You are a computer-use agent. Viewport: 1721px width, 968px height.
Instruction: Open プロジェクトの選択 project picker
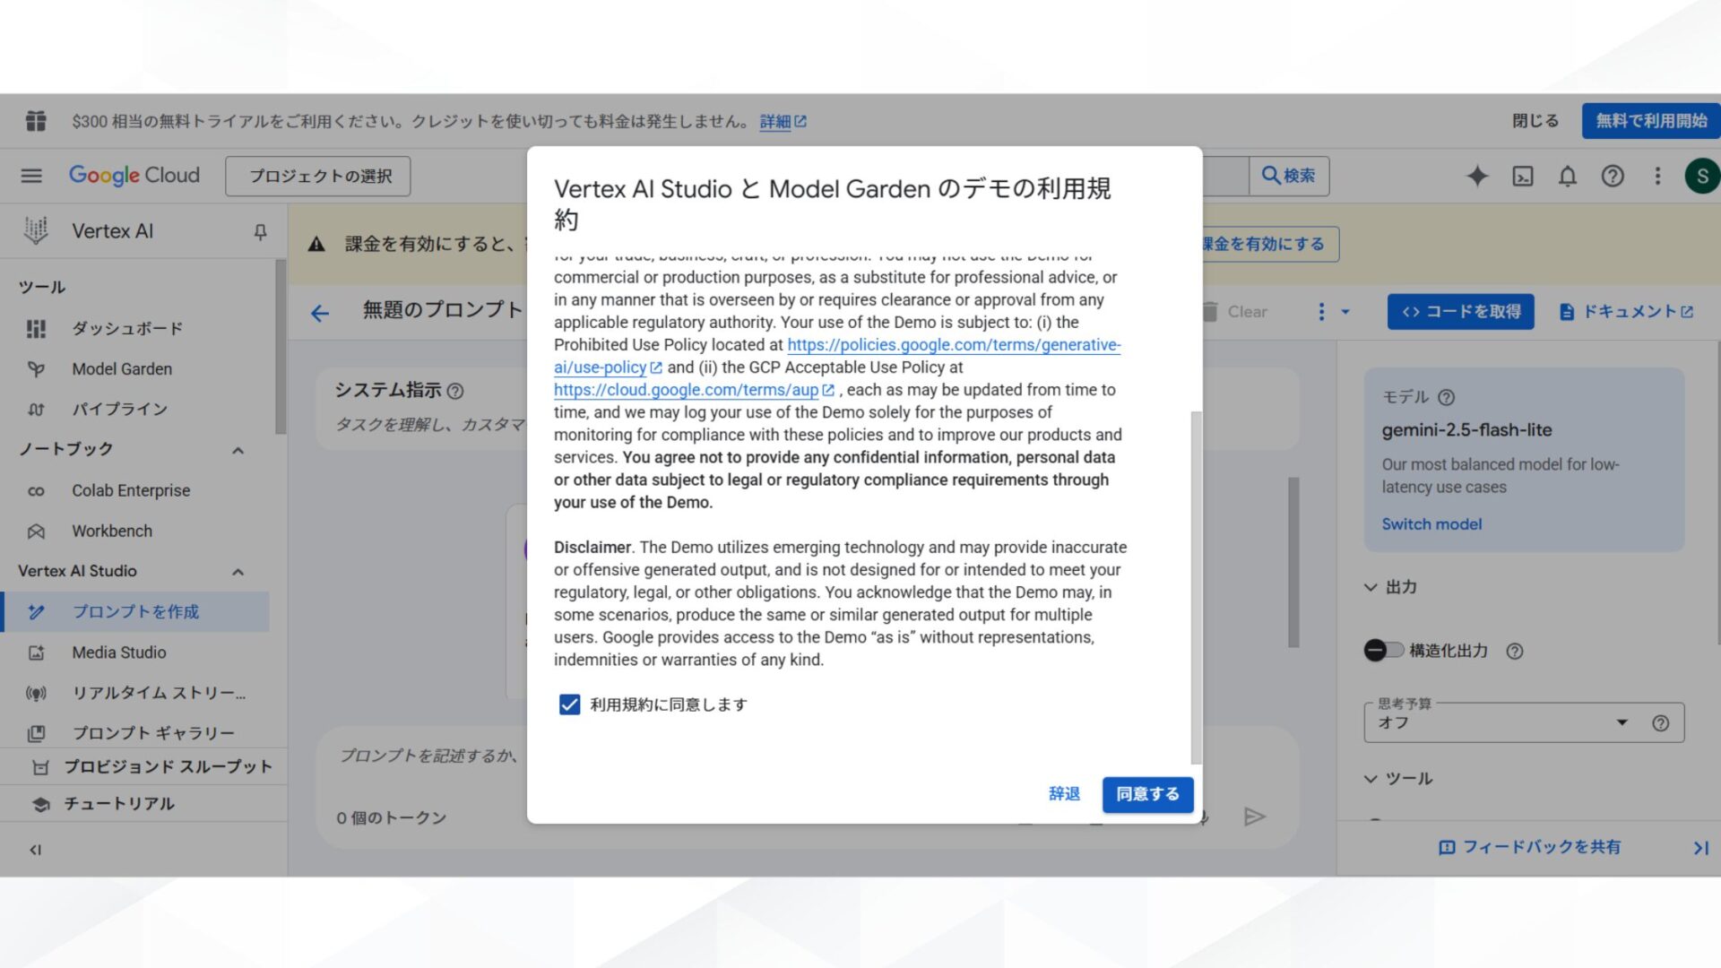[317, 176]
